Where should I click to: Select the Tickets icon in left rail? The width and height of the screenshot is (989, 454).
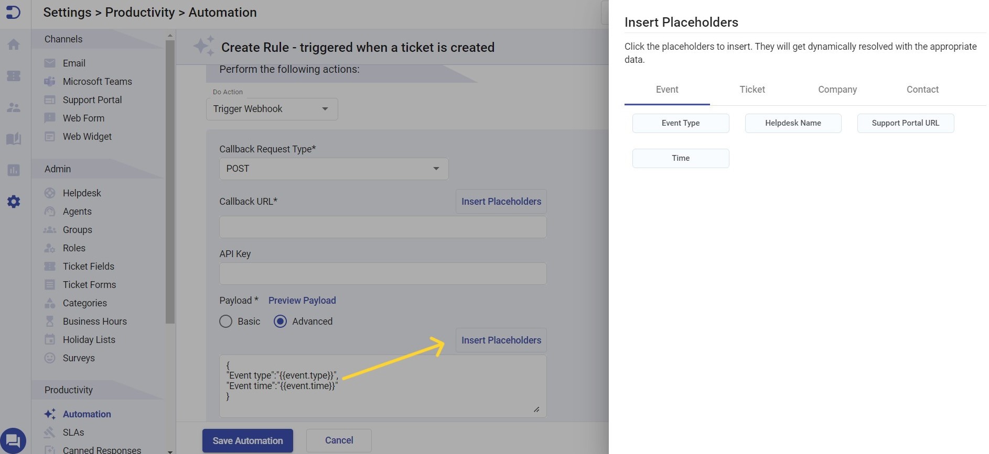(x=13, y=76)
